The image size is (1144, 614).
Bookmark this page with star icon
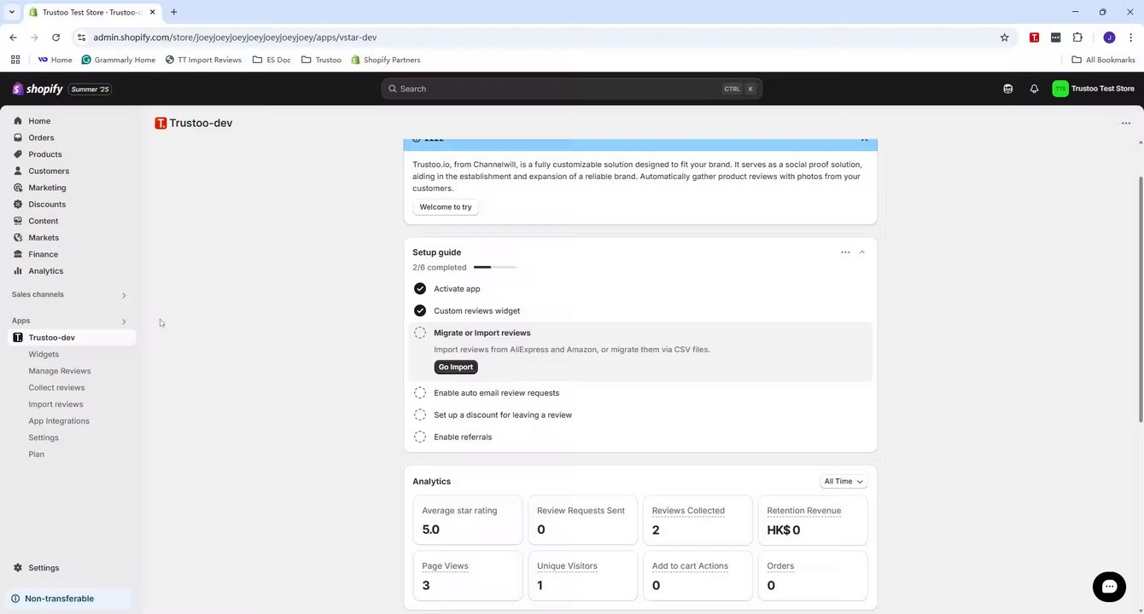click(1004, 38)
